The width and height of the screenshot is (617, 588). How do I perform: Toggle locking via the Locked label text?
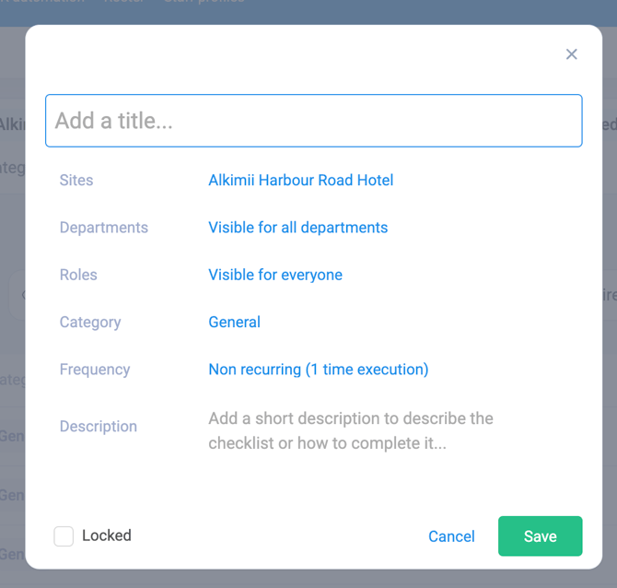coord(107,535)
